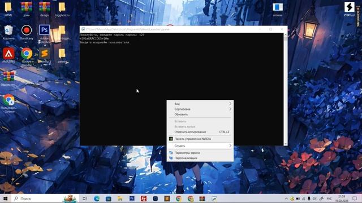This screenshot has height=203, width=362.
Task: Open Параметры экрана from context menu
Action: (200, 153)
